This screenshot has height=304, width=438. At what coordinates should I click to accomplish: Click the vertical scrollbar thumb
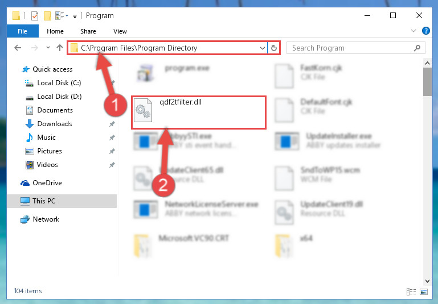[x=427, y=82]
